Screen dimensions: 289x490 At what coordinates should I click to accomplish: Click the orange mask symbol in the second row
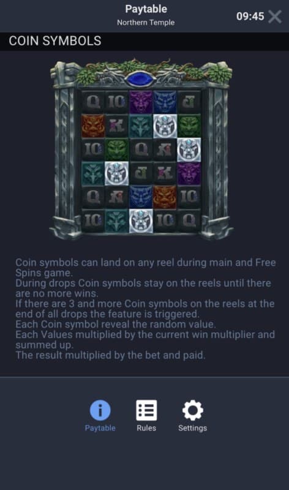(93, 126)
